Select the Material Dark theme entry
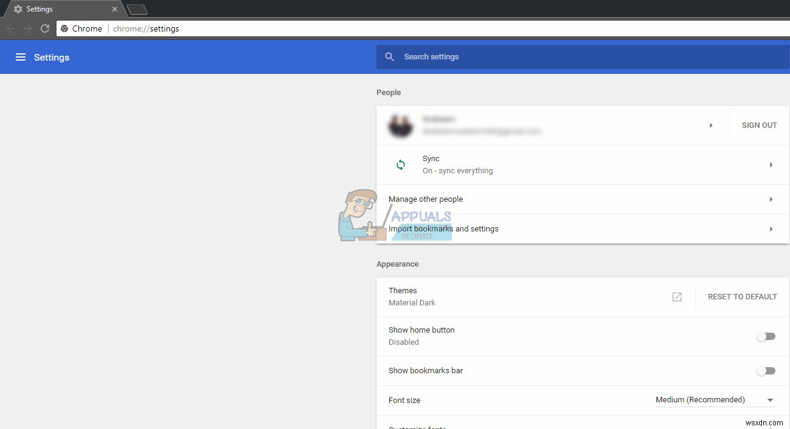Image resolution: width=790 pixels, height=429 pixels. 412,302
